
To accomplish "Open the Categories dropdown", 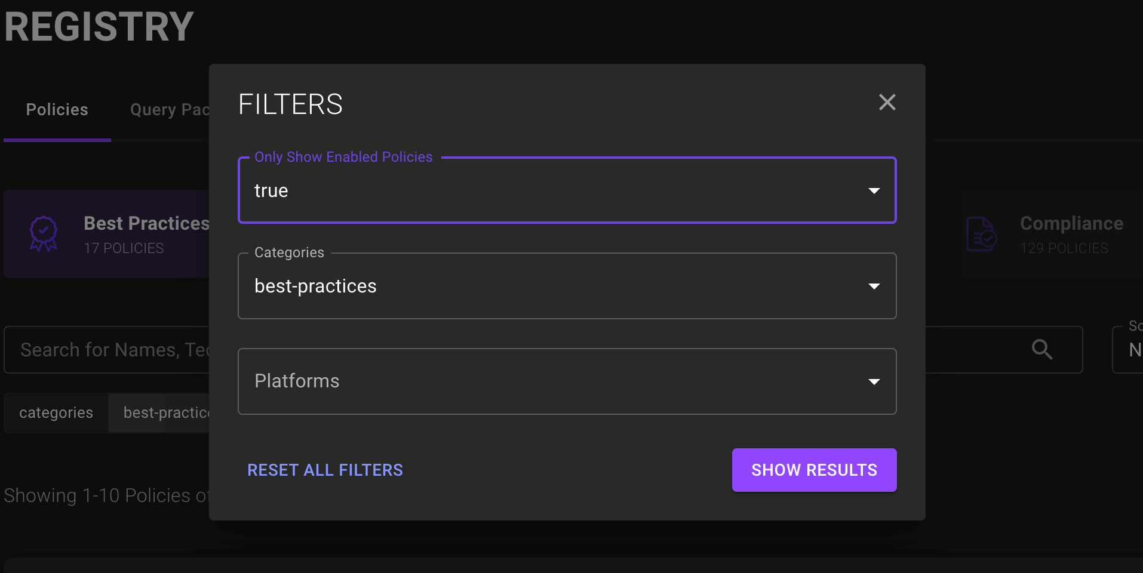I will point(555,286).
